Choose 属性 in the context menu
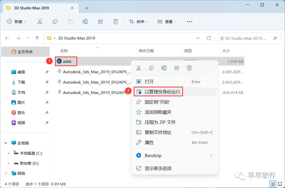This screenshot has height=188, width=285. (x=175, y=143)
